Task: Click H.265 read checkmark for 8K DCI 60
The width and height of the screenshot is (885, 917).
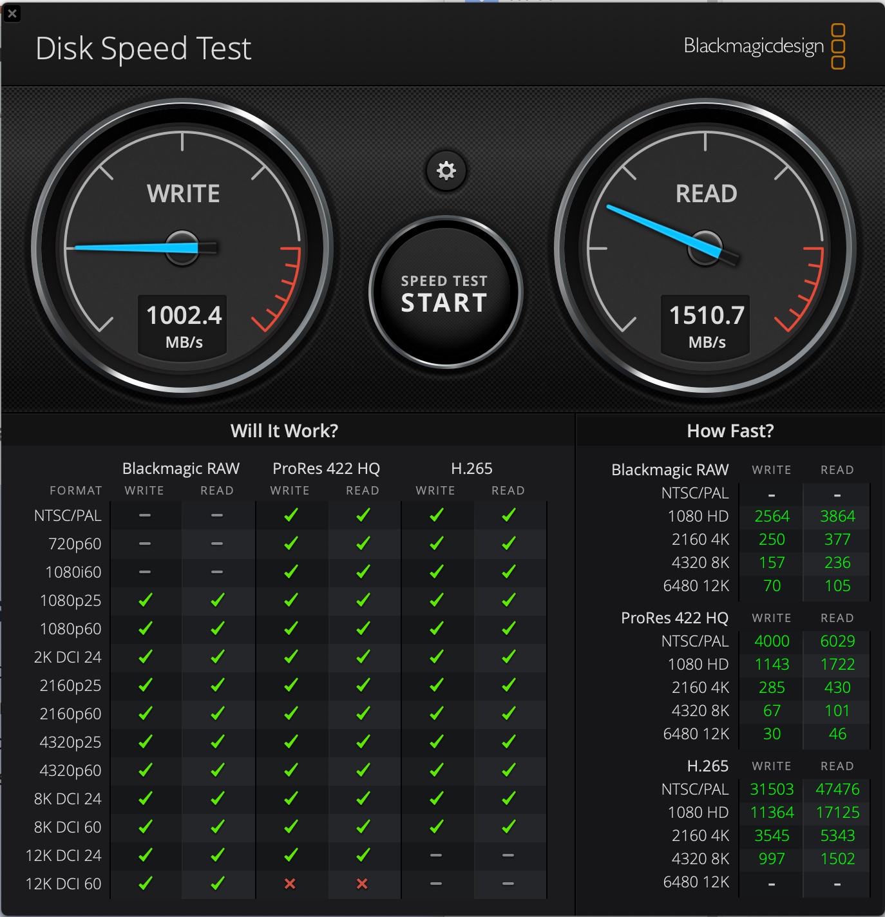Action: [x=509, y=827]
